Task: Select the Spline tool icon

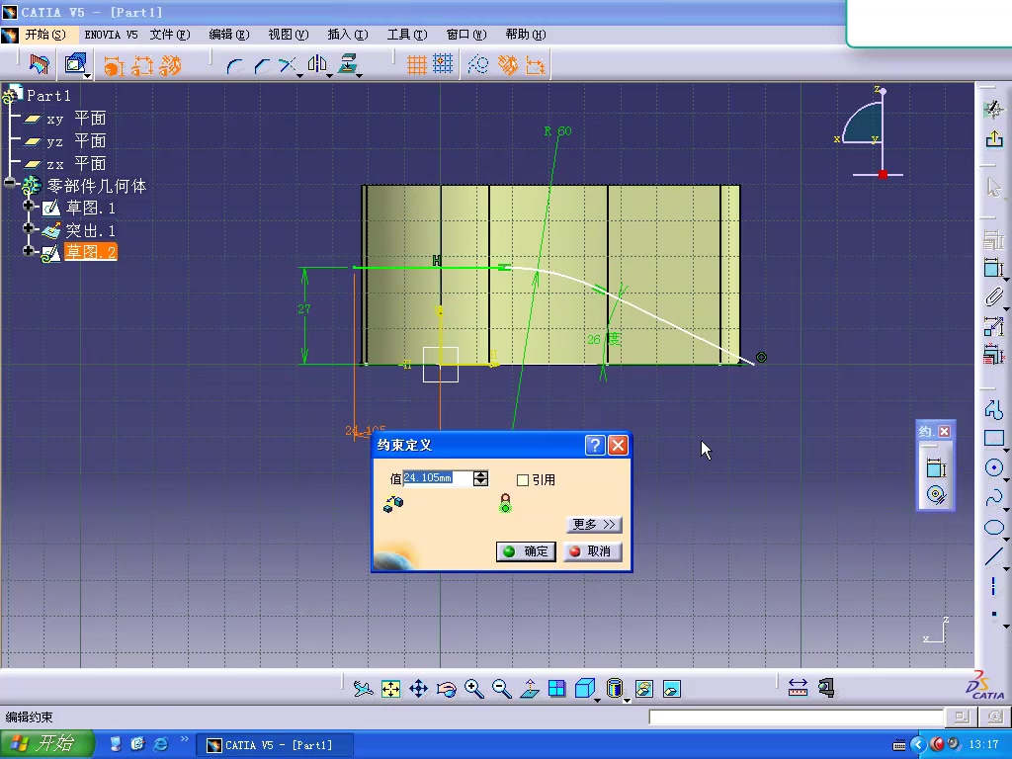Action: [x=994, y=498]
